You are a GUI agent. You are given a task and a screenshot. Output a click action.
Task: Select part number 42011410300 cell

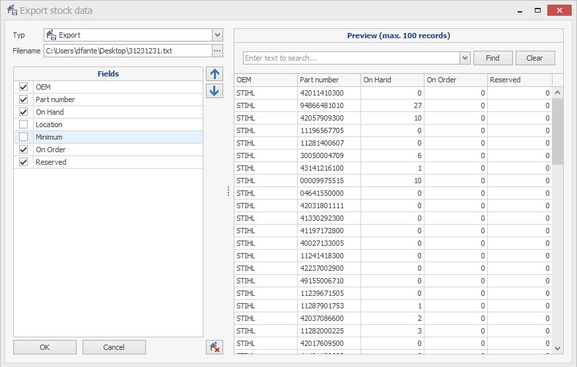tap(329, 93)
